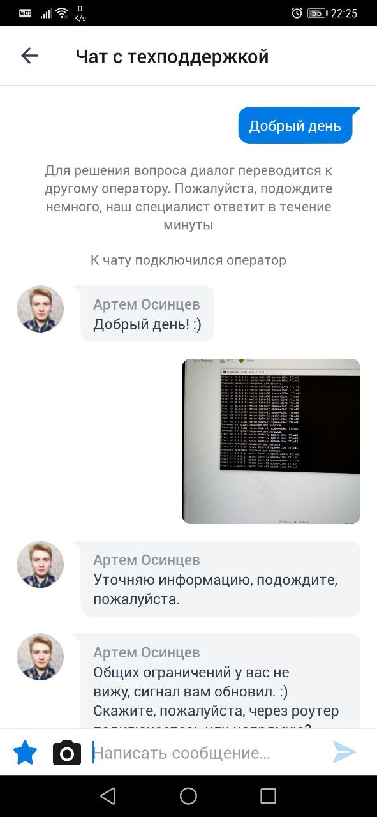Screen dimensions: 377x817
Task: Tap 'Артем Осинцев' name in first reply
Action: (x=147, y=304)
